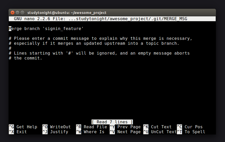
Task: Click the line '# especially if it merges an updated upstream'
Action: click(x=94, y=43)
